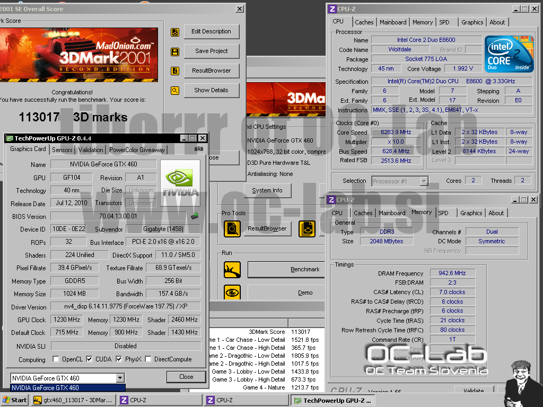Click the Edit Description notepad icon
Image resolution: width=543 pixels, height=407 pixels.
(x=175, y=32)
